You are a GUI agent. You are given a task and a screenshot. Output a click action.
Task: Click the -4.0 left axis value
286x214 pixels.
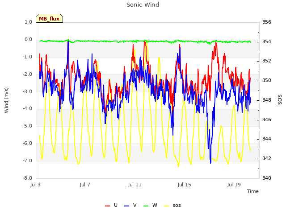pos(27,109)
